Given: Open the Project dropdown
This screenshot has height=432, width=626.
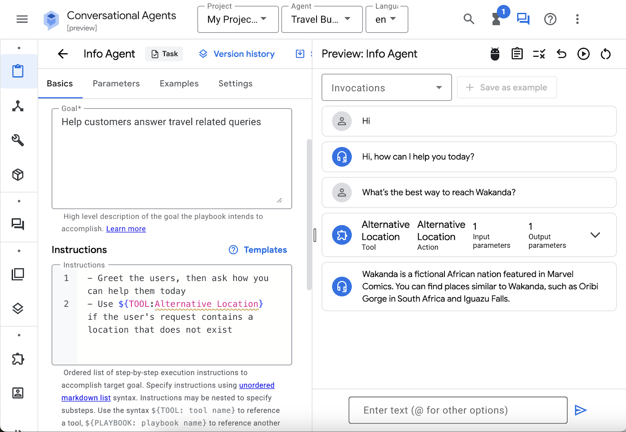Looking at the screenshot, I should tap(238, 20).
